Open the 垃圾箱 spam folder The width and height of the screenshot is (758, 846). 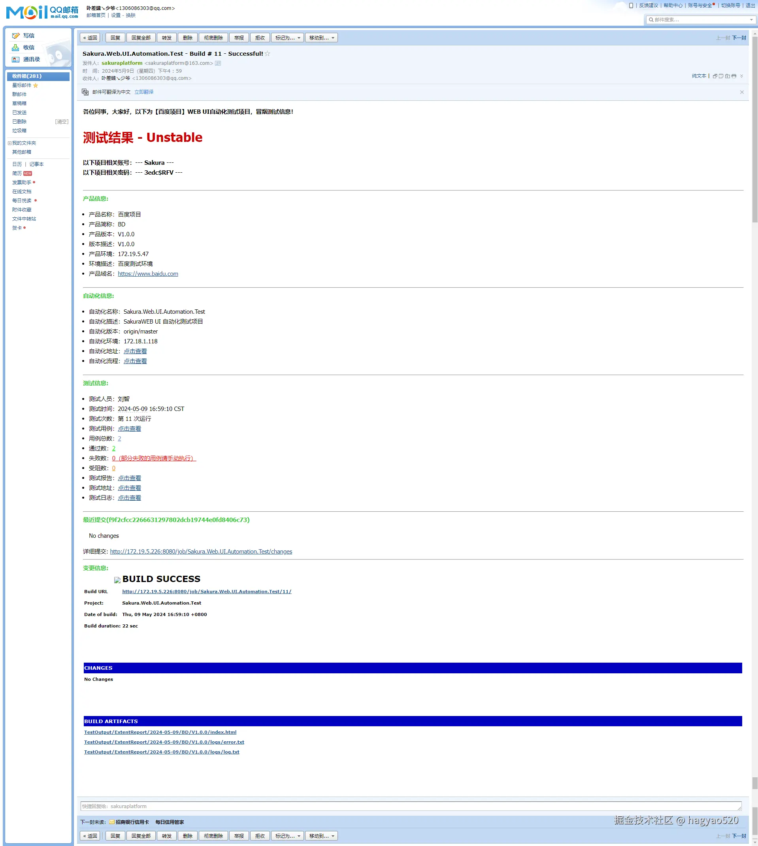[19, 131]
